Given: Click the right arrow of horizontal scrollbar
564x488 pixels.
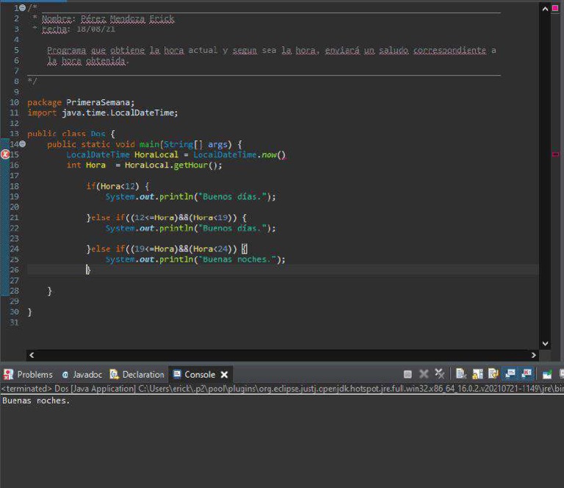Looking at the screenshot, I should 533,355.
